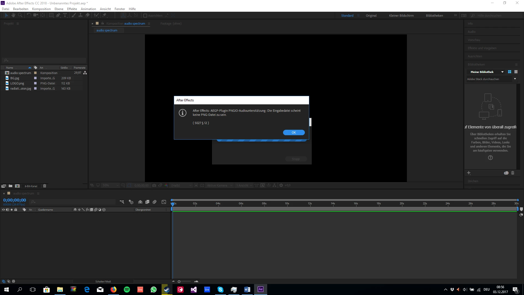Image resolution: width=524 pixels, height=295 pixels.
Task: Toggle the Ausrichten checkbox
Action: pos(145,16)
